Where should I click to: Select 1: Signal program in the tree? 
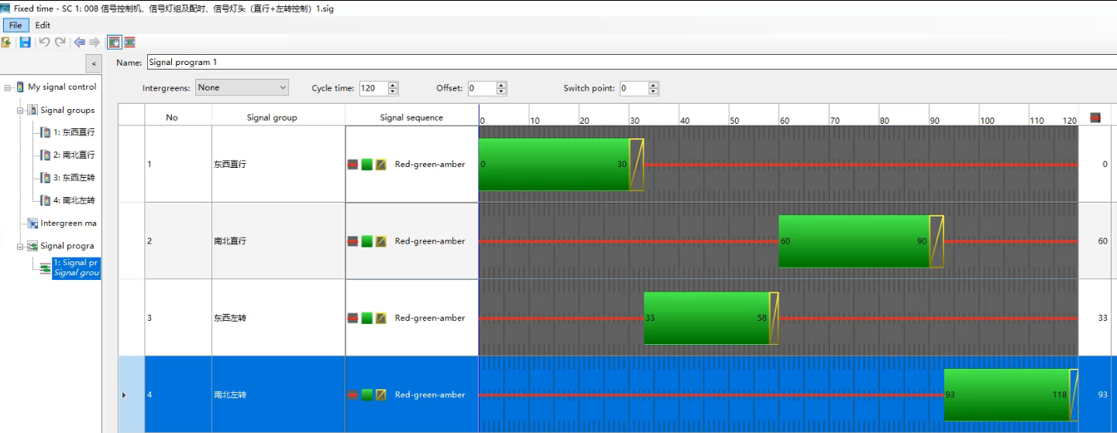click(76, 268)
